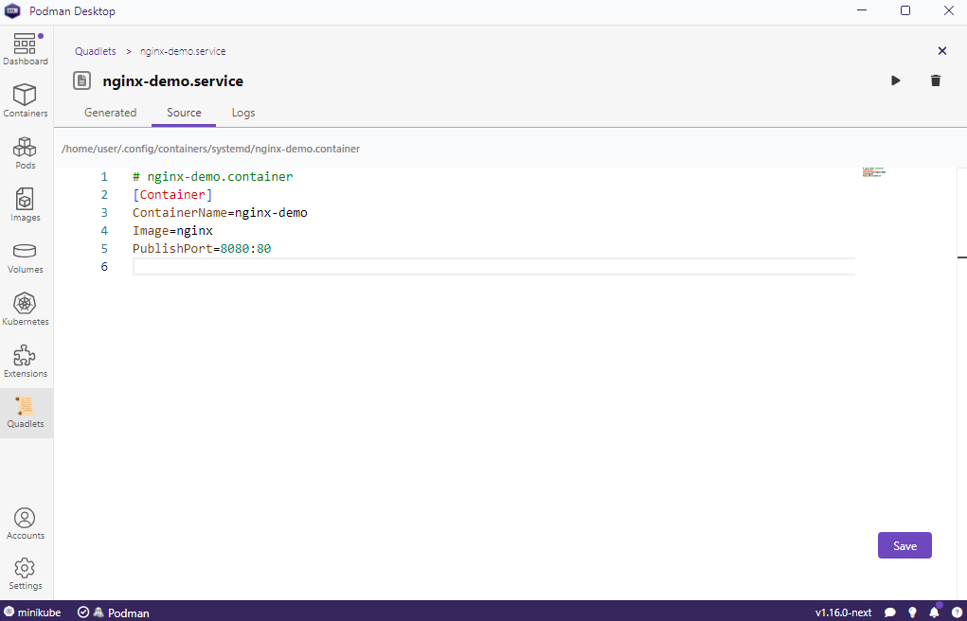Open notifications bell in the status bar
This screenshot has width=967, height=621.
pyautogui.click(x=934, y=612)
